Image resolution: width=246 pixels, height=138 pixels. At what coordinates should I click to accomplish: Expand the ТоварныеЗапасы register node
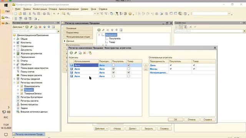pos(18,94)
